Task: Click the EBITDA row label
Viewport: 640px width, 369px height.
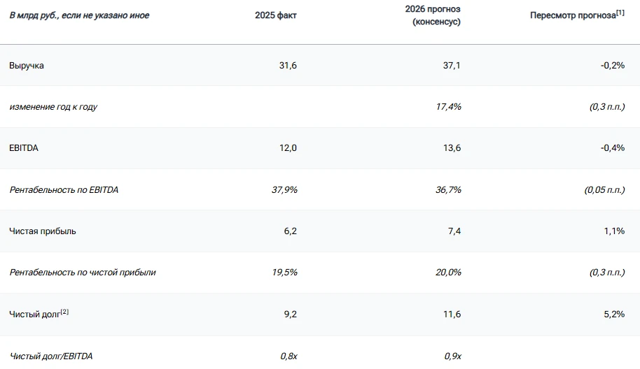Action: pos(24,148)
